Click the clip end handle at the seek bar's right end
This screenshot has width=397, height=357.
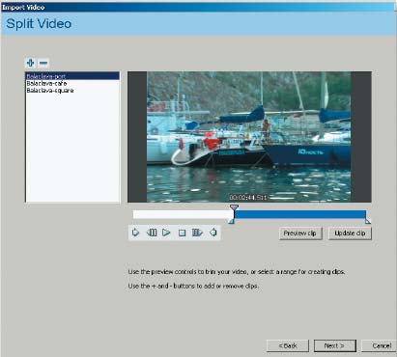tap(368, 221)
